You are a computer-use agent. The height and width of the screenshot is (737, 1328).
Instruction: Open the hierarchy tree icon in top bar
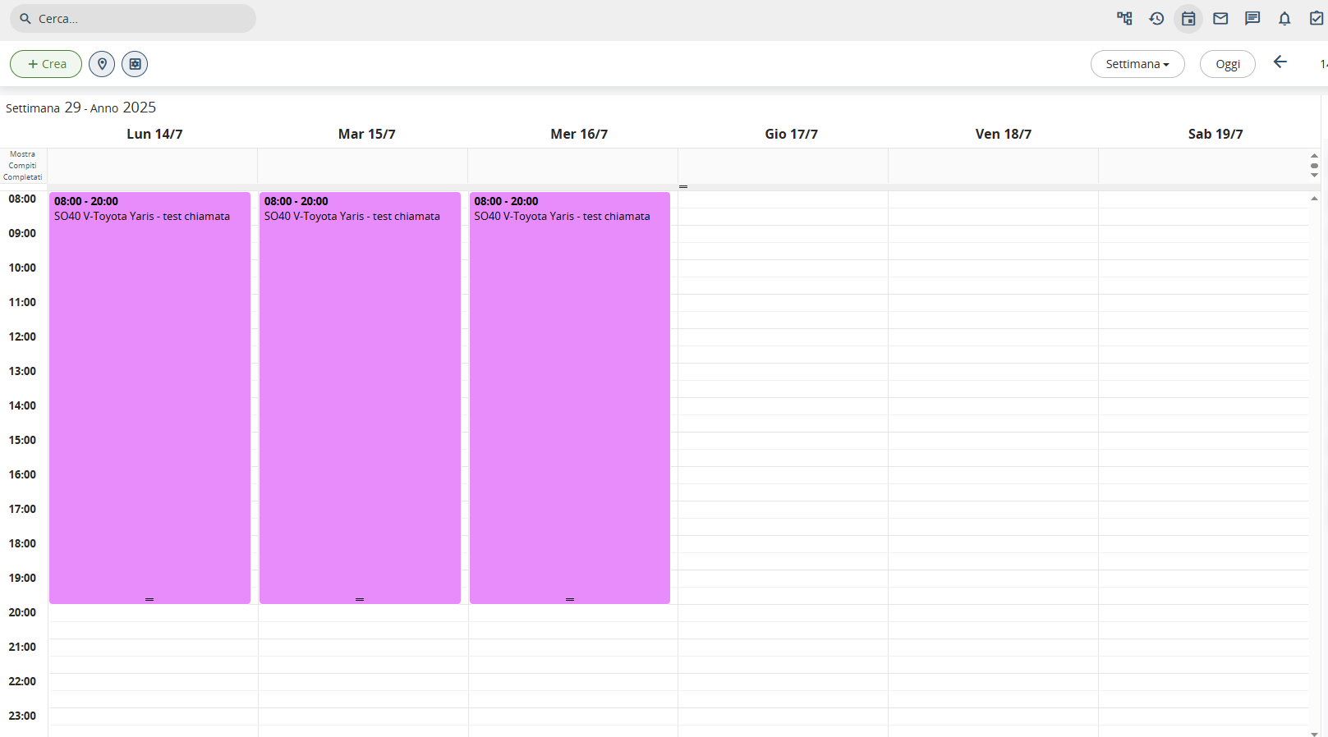pyautogui.click(x=1124, y=18)
